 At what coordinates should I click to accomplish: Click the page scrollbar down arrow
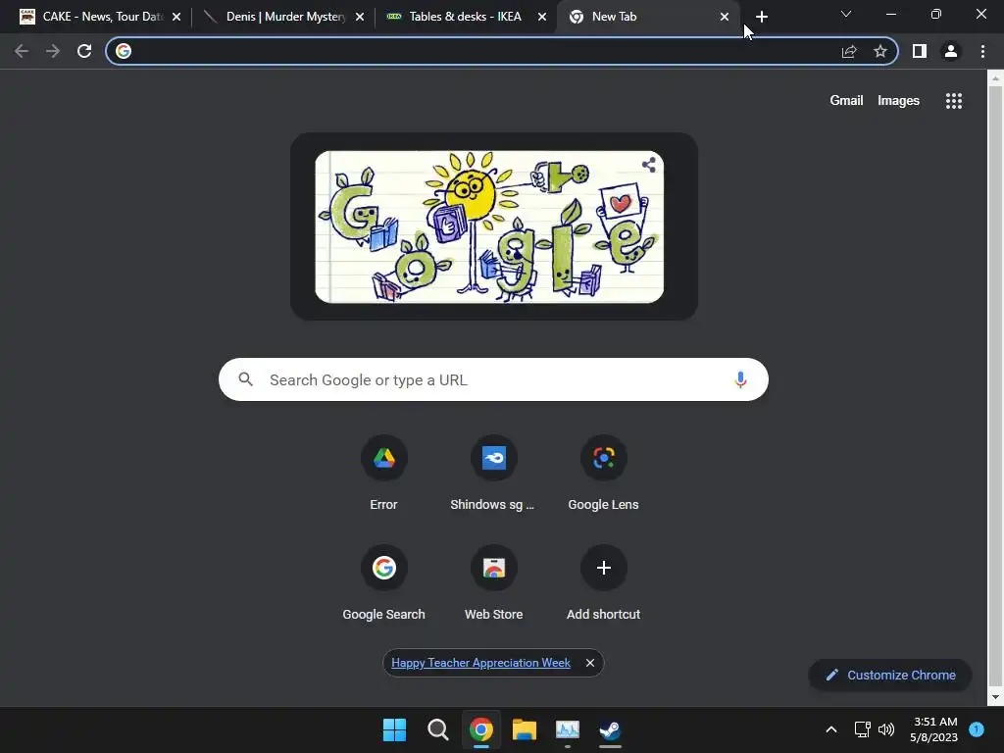(x=995, y=697)
